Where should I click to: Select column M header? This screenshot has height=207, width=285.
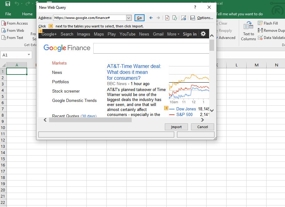[x=257, y=65]
